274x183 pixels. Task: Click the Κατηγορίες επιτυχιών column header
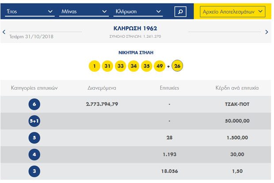point(34,88)
